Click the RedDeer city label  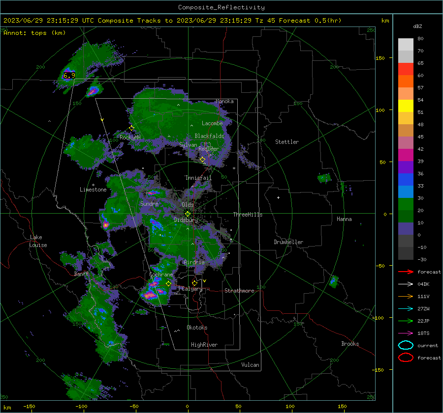click(209, 149)
